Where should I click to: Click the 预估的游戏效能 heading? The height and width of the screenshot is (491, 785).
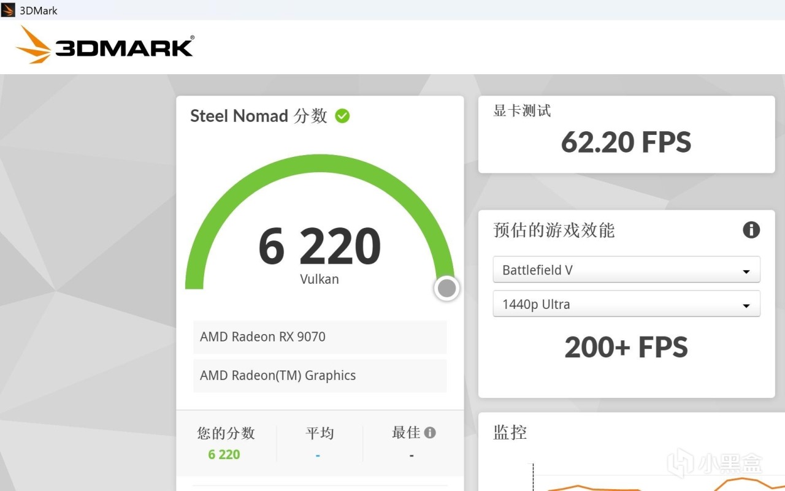[554, 230]
